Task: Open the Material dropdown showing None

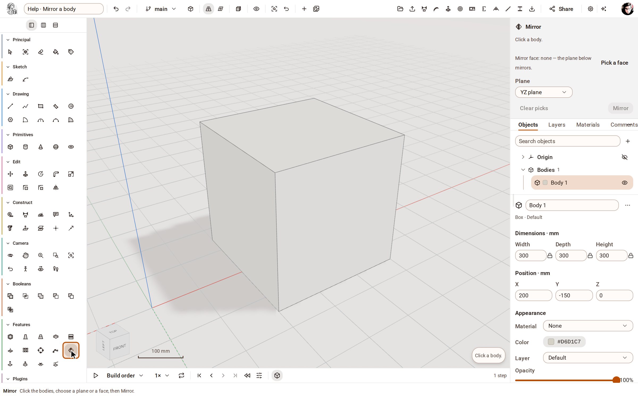Action: [x=588, y=326]
